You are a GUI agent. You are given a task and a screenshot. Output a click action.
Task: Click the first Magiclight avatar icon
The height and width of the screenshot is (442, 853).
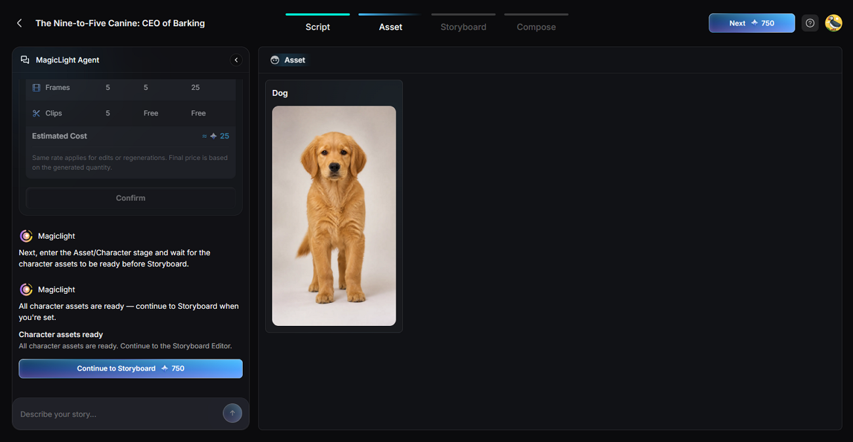(26, 236)
